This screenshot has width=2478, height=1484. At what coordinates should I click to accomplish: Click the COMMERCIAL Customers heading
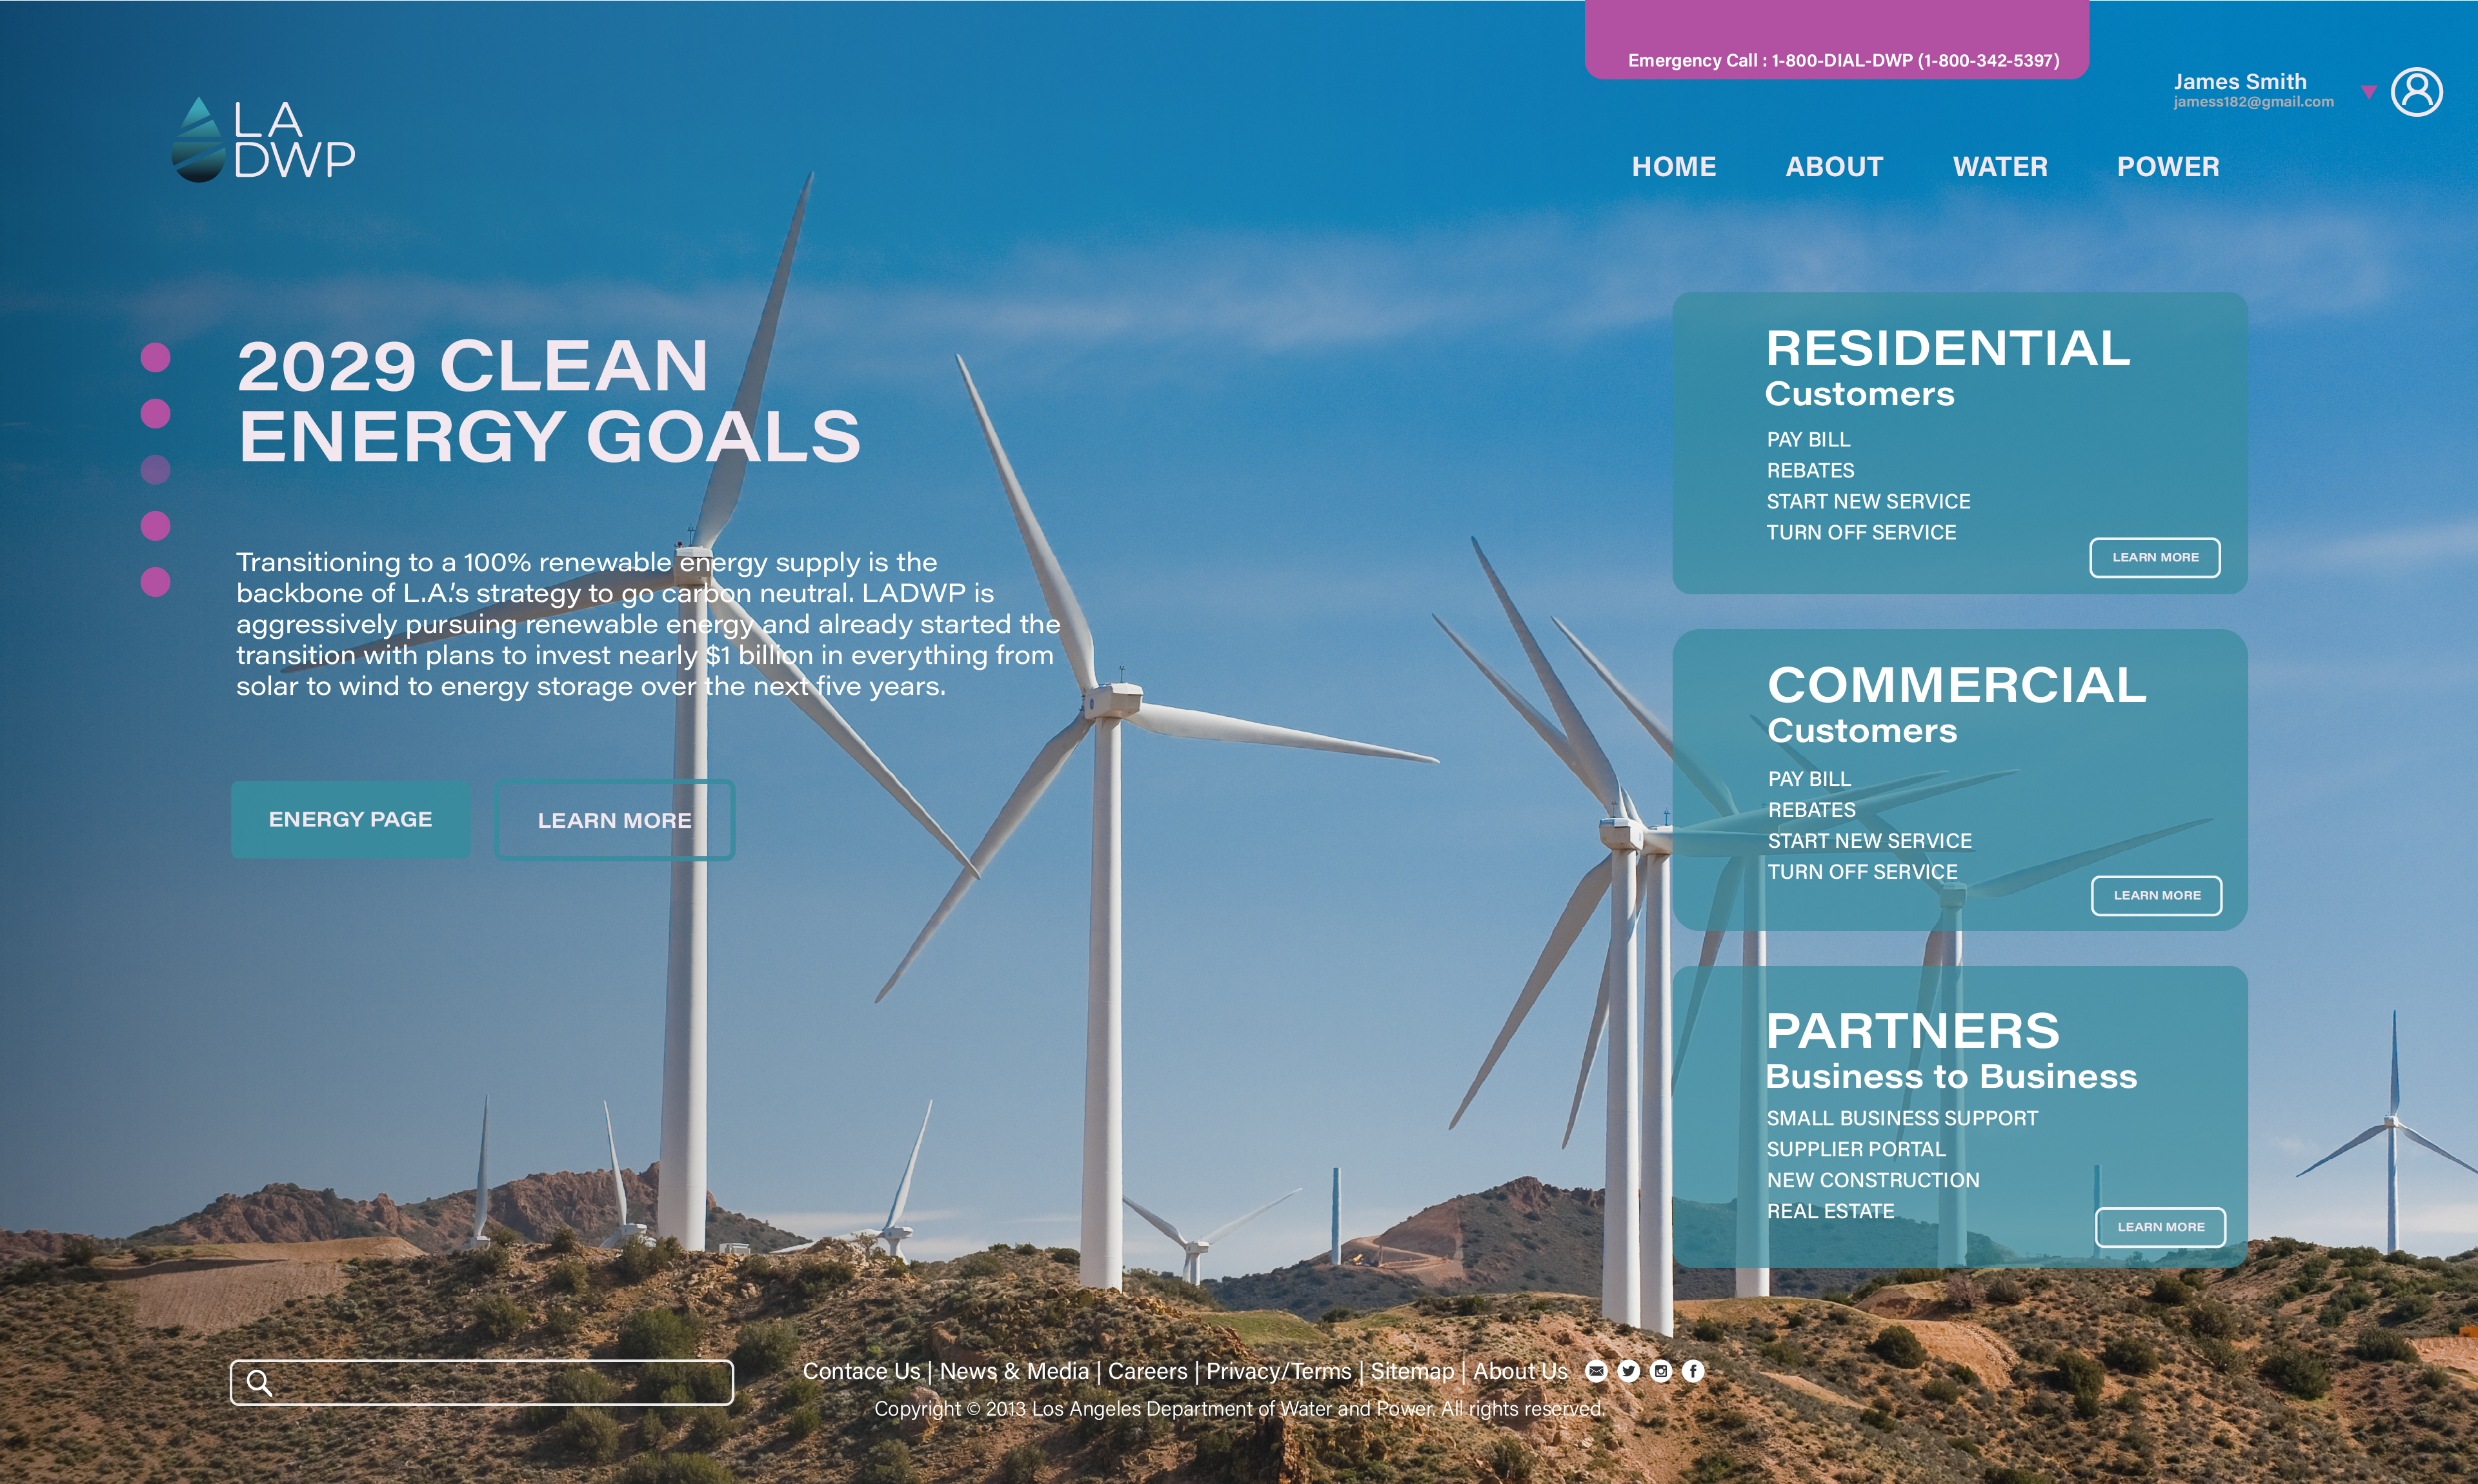(1957, 704)
